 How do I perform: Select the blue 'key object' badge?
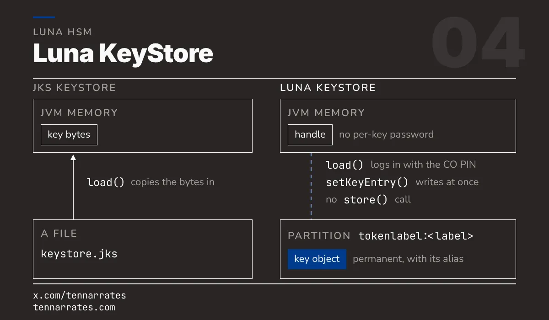coord(317,259)
